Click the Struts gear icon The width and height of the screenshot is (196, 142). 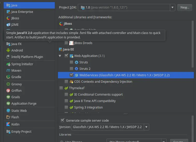pos(77,62)
